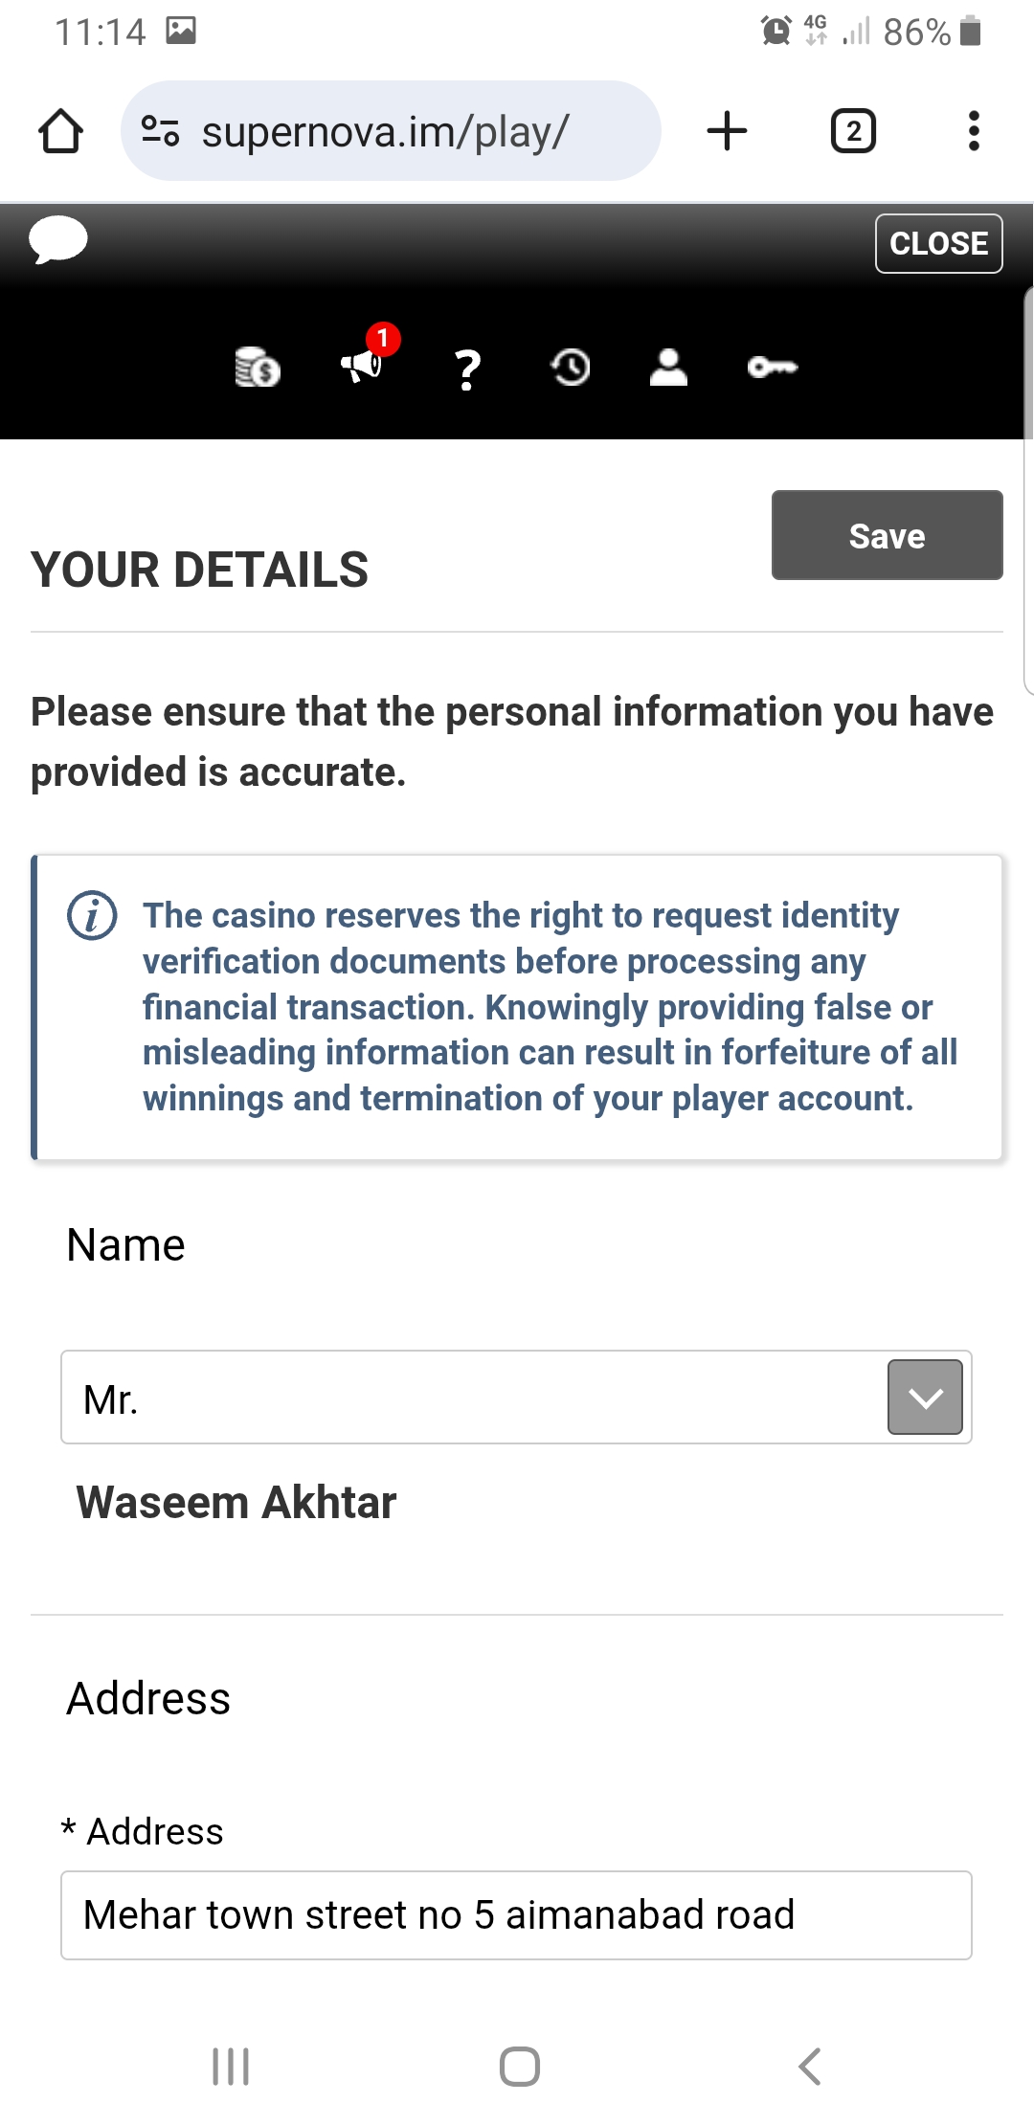
Task: Open Android recent apps
Action: click(231, 2067)
